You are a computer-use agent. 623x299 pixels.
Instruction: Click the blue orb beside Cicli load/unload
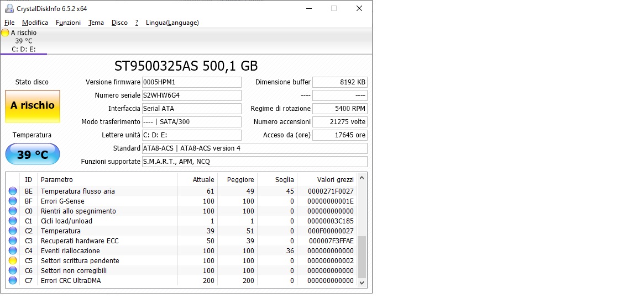click(x=13, y=221)
